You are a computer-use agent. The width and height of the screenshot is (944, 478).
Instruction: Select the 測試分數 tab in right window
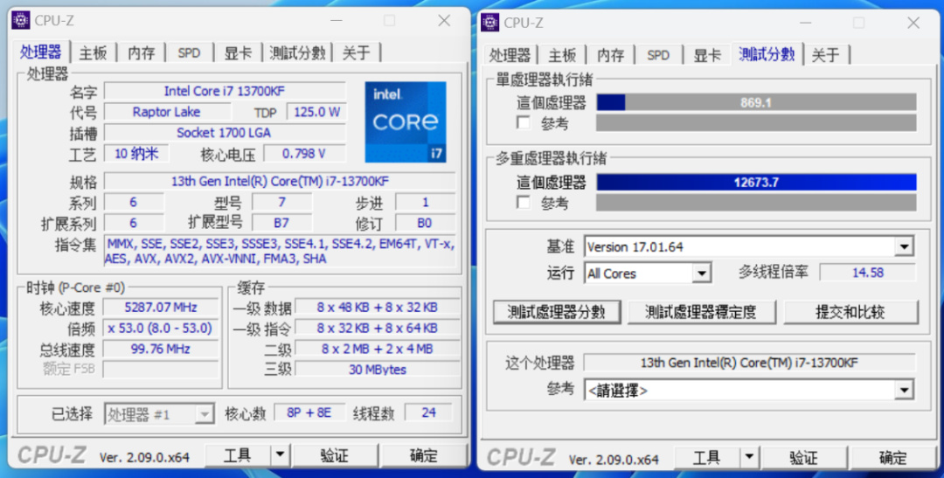coord(767,54)
